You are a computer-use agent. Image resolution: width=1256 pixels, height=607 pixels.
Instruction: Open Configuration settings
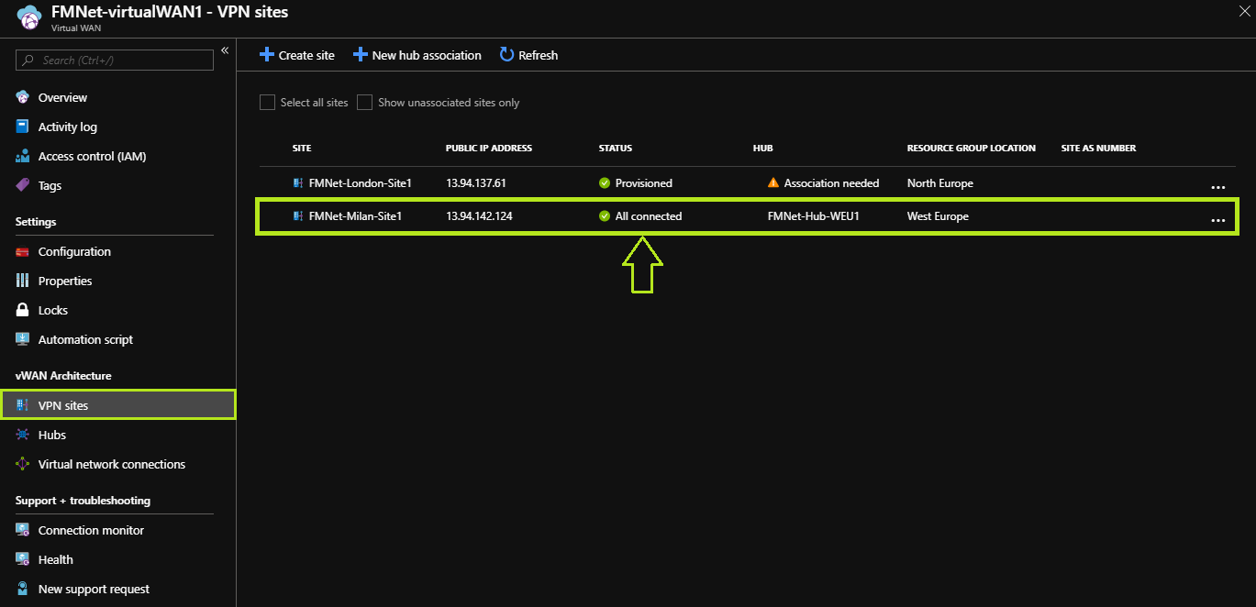tap(74, 251)
